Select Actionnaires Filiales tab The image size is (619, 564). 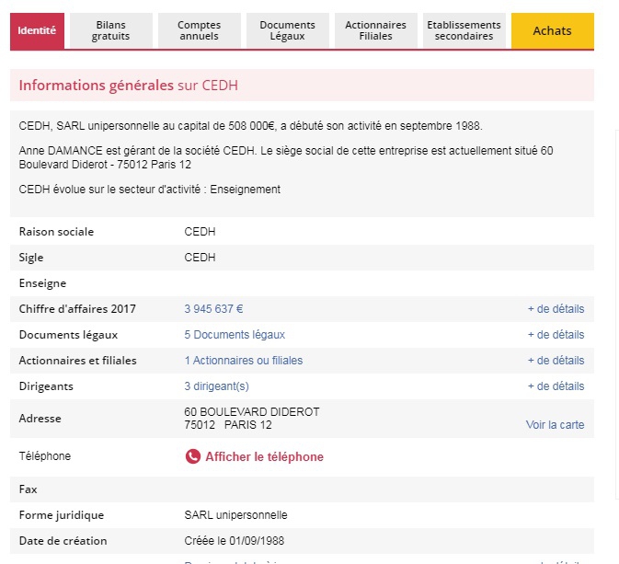tap(376, 30)
